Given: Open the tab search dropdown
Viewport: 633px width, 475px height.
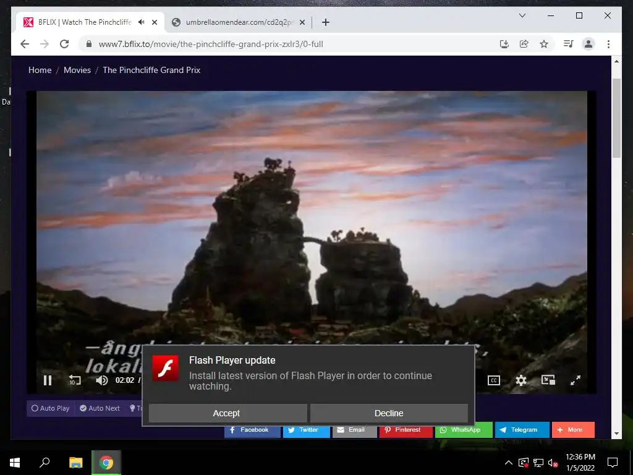Looking at the screenshot, I should (x=522, y=15).
